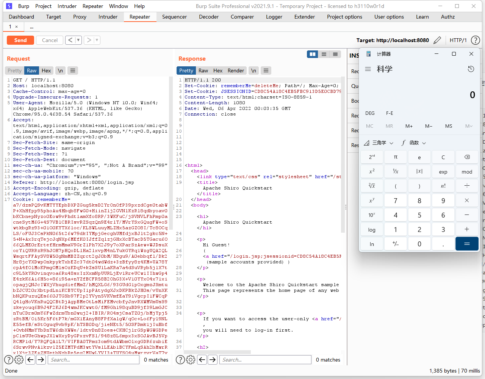
Task: Open Response pane search help icon
Action: 180,360
